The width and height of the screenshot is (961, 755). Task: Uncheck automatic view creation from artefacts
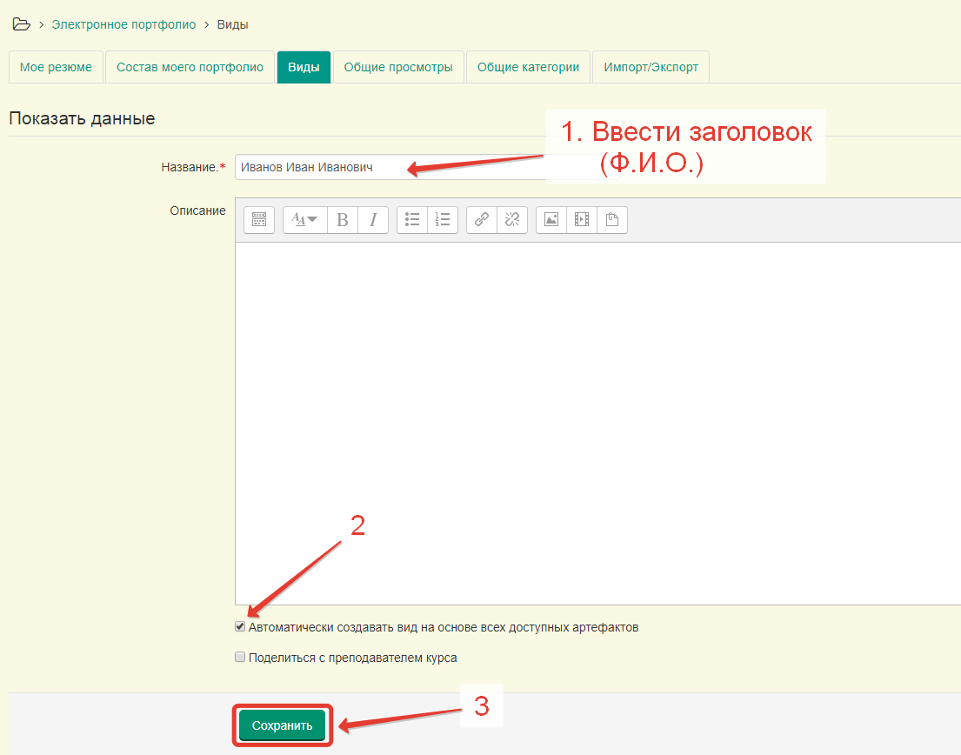click(x=241, y=627)
